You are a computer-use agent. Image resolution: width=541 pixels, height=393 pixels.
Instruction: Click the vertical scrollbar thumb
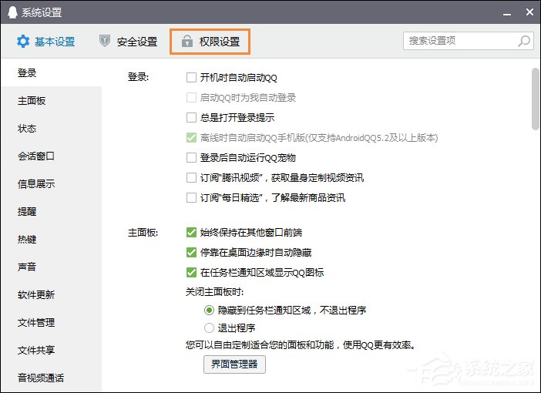point(536,99)
